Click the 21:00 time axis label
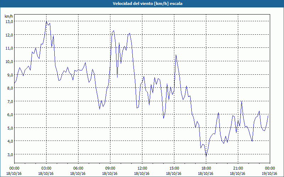This screenshot has height=177, width=284. point(238,169)
